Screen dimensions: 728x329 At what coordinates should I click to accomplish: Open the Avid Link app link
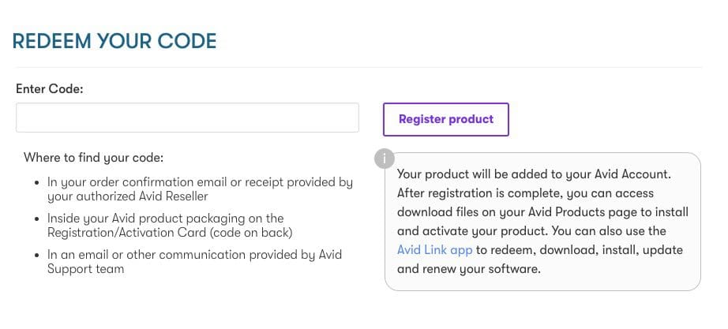[x=434, y=249]
